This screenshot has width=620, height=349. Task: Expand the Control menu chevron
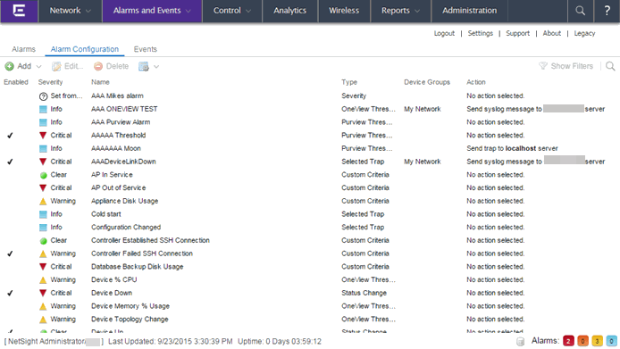[248, 11]
